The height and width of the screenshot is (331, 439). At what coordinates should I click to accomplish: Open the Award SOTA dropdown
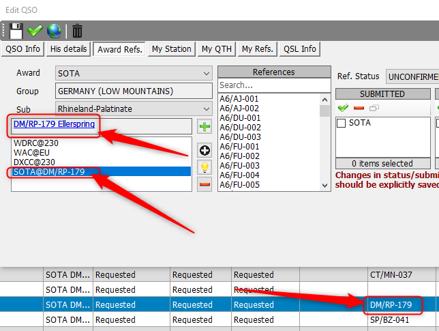click(x=134, y=74)
